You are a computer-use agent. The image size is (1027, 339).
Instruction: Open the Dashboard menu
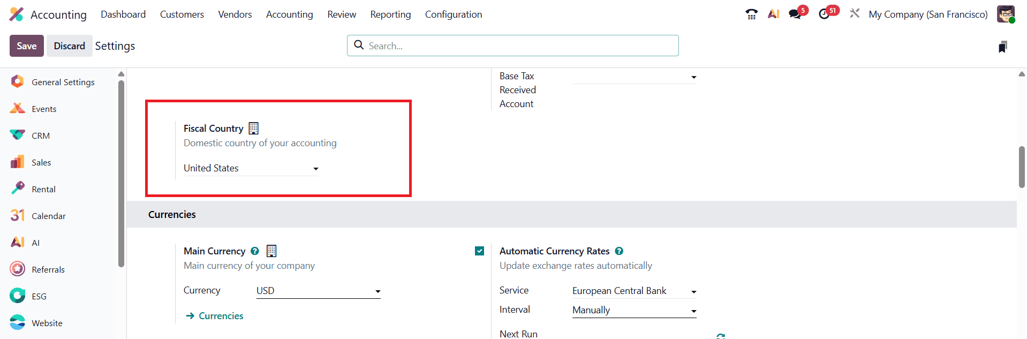pyautogui.click(x=123, y=14)
